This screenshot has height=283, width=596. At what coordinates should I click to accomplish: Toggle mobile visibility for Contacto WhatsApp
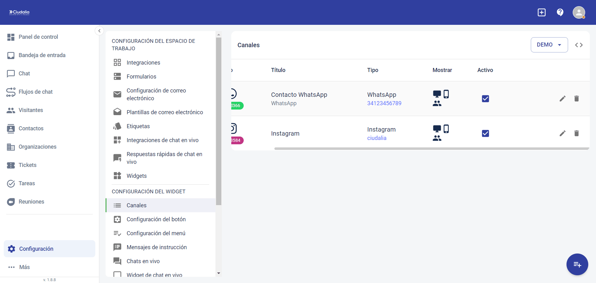click(447, 93)
